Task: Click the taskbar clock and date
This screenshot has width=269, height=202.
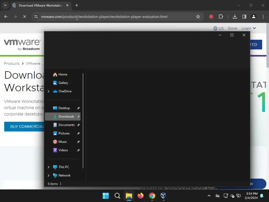Action: [251, 196]
